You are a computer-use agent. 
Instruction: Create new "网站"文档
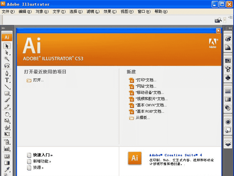point(142,86)
